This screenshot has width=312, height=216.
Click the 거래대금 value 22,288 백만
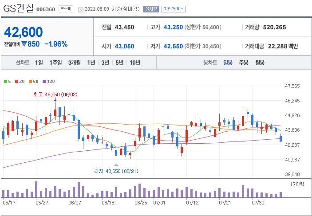click(x=283, y=46)
